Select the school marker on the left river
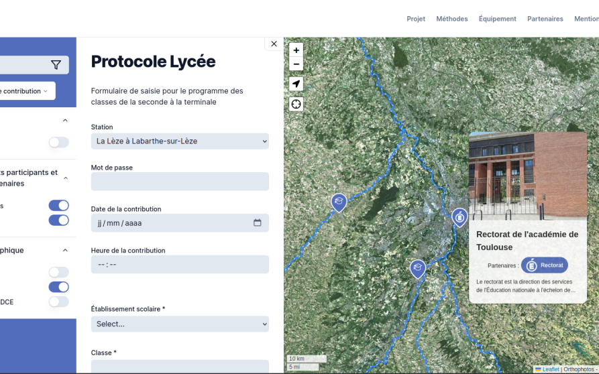This screenshot has width=599, height=374. click(x=339, y=202)
